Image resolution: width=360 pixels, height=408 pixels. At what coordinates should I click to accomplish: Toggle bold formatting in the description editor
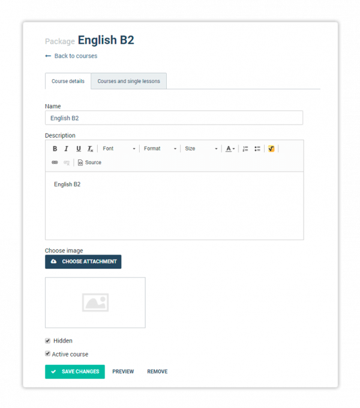tap(55, 149)
